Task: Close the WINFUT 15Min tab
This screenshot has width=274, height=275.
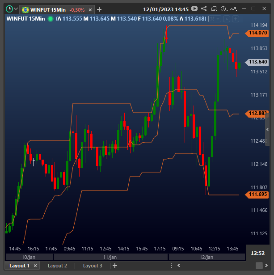Action: coord(90,10)
